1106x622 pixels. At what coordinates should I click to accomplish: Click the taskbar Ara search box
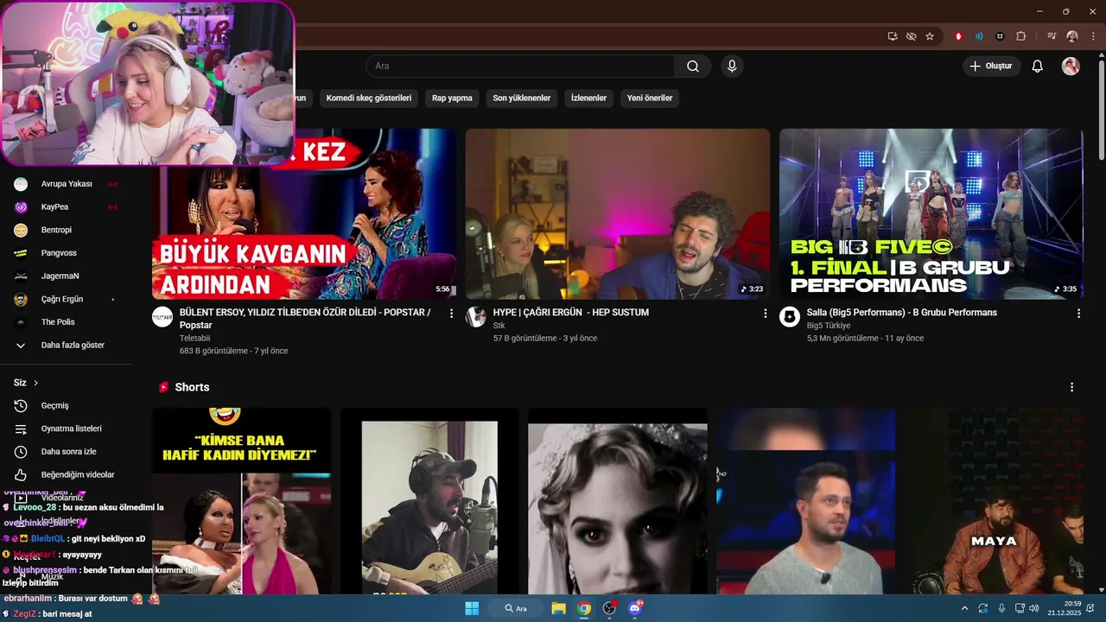tap(517, 608)
